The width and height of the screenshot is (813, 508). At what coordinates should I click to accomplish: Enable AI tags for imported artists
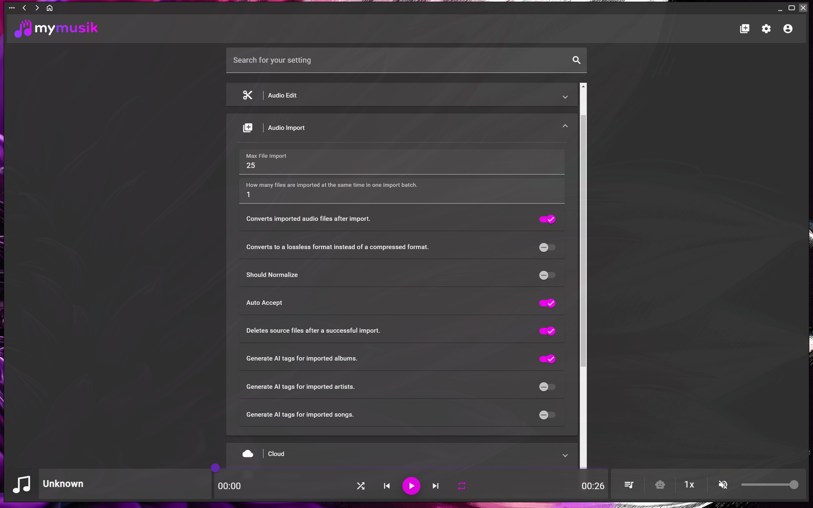[547, 387]
